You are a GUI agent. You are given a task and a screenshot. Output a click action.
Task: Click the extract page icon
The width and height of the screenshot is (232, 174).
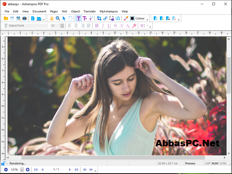[x=168, y=18]
